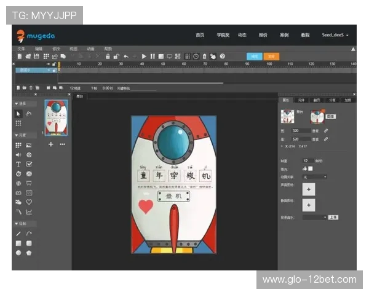
Task: Select the text tool (T icon)
Action: 18,164
